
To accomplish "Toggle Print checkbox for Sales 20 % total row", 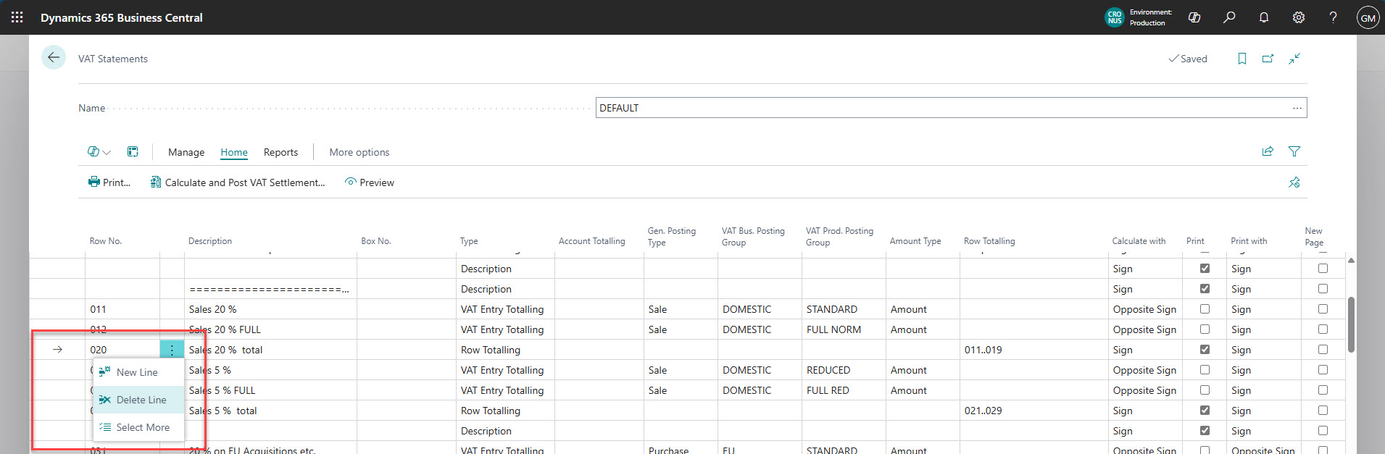I will tap(1205, 350).
